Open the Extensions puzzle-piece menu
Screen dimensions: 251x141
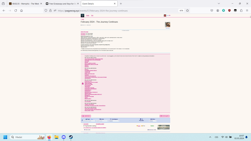click(241, 11)
